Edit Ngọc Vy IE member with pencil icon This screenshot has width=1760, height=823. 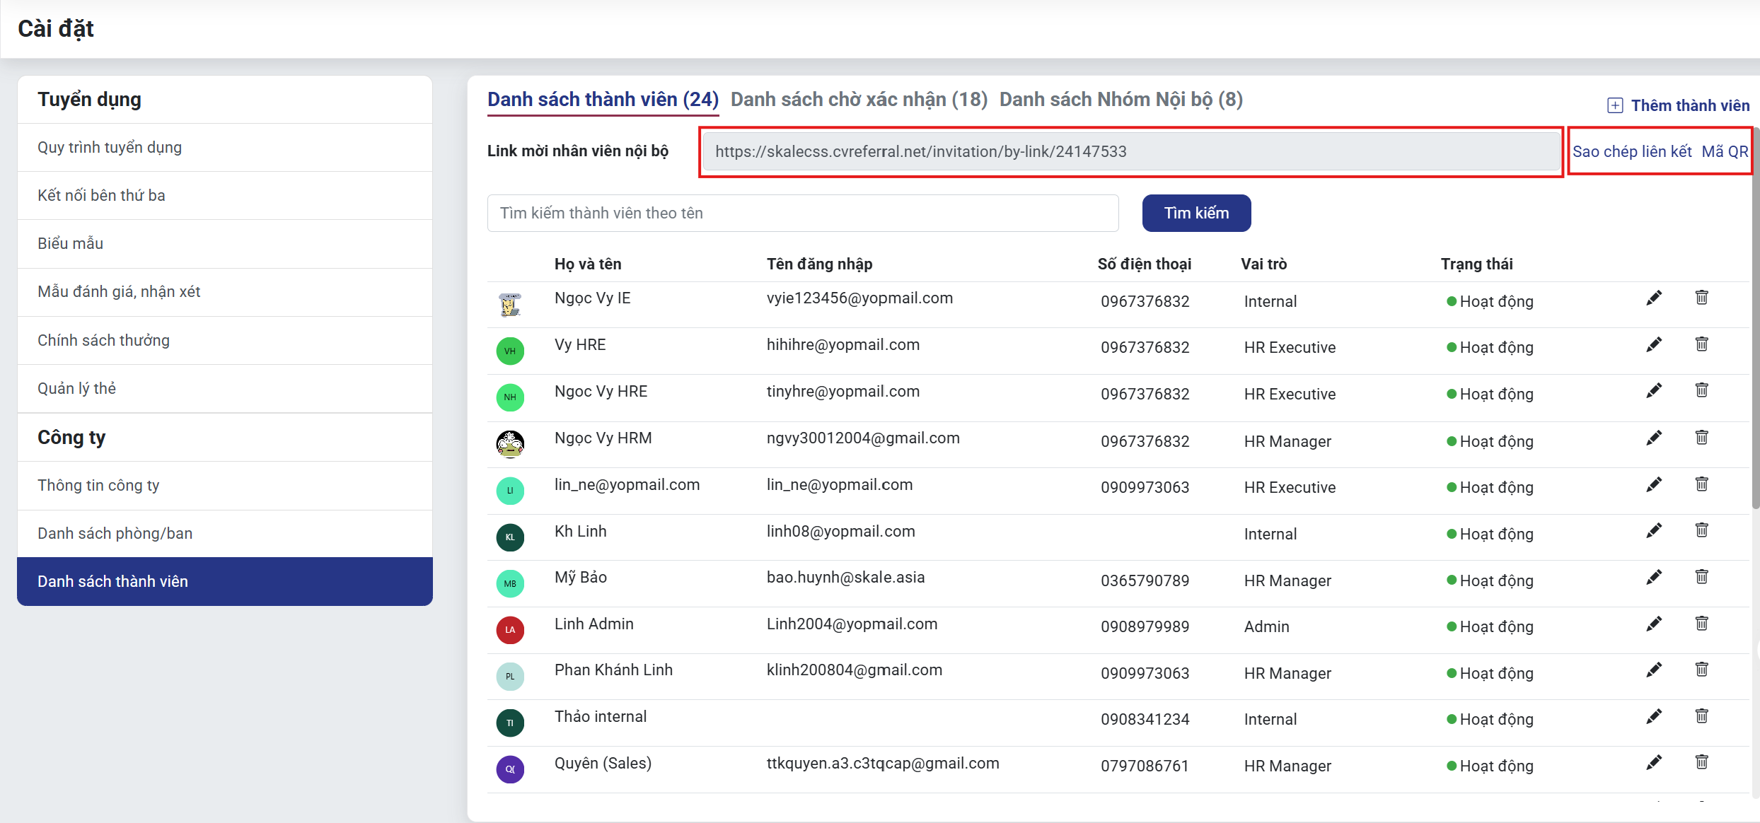[1653, 298]
